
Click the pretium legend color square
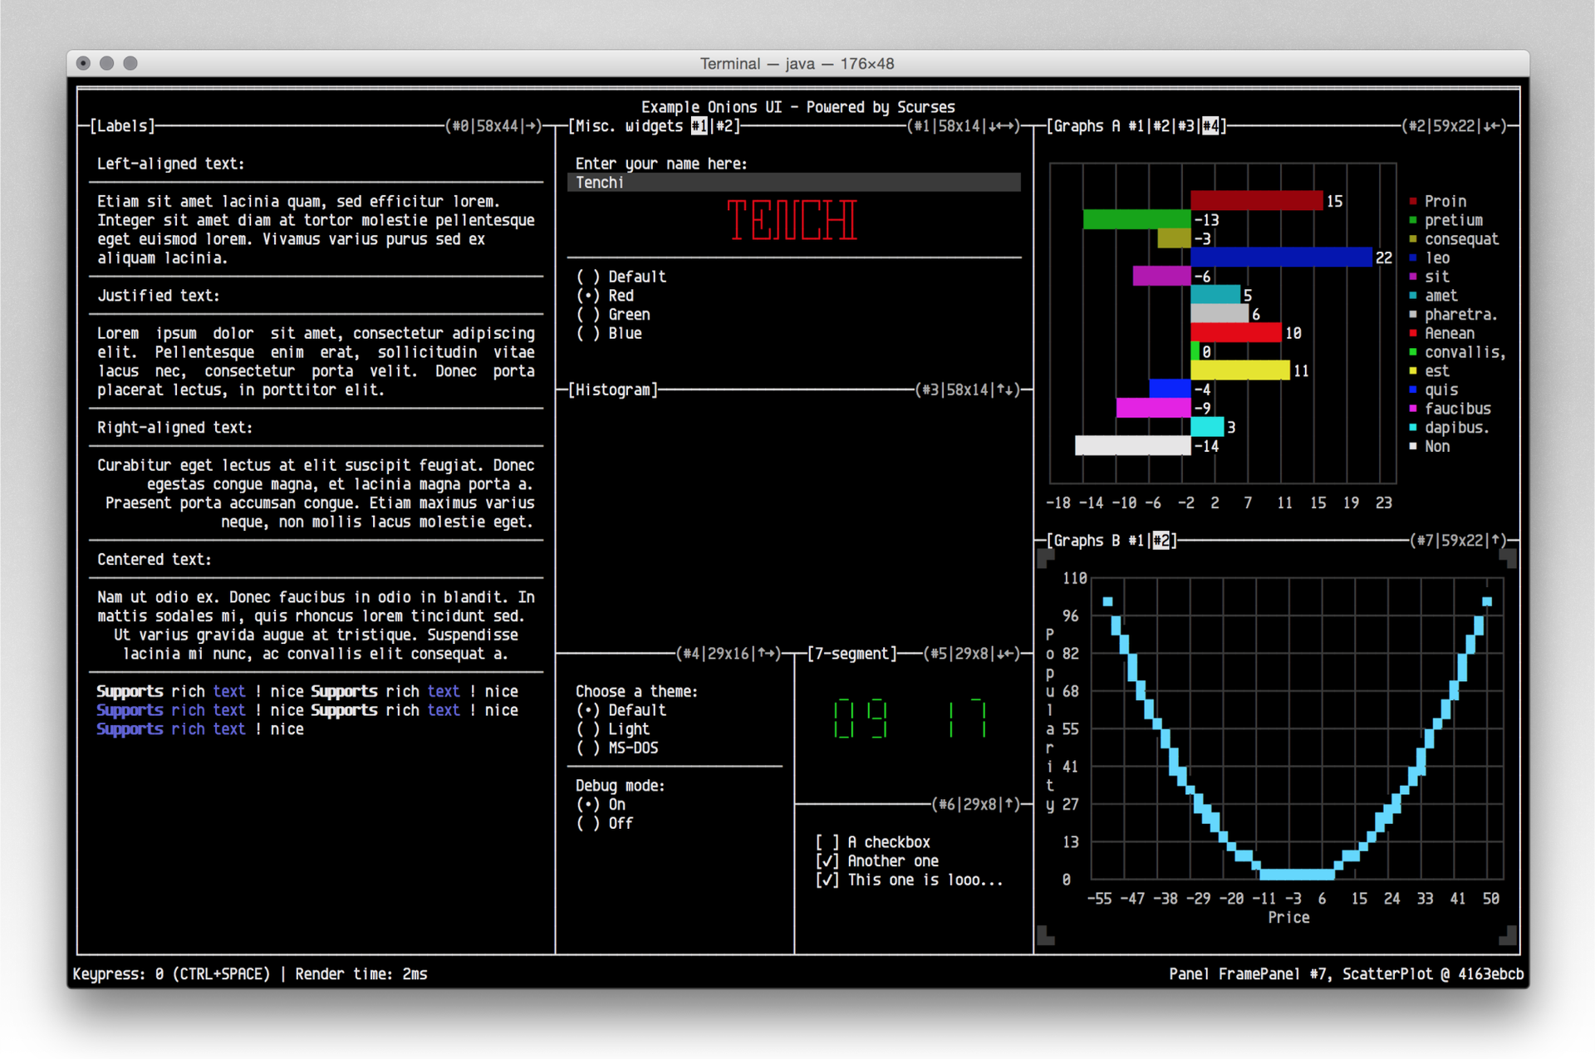1413,221
